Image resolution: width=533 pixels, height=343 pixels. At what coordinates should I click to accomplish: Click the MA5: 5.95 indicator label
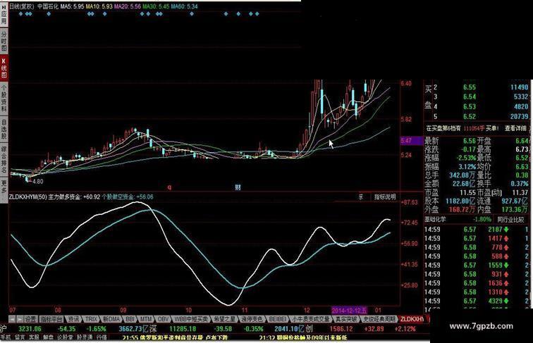(72, 6)
